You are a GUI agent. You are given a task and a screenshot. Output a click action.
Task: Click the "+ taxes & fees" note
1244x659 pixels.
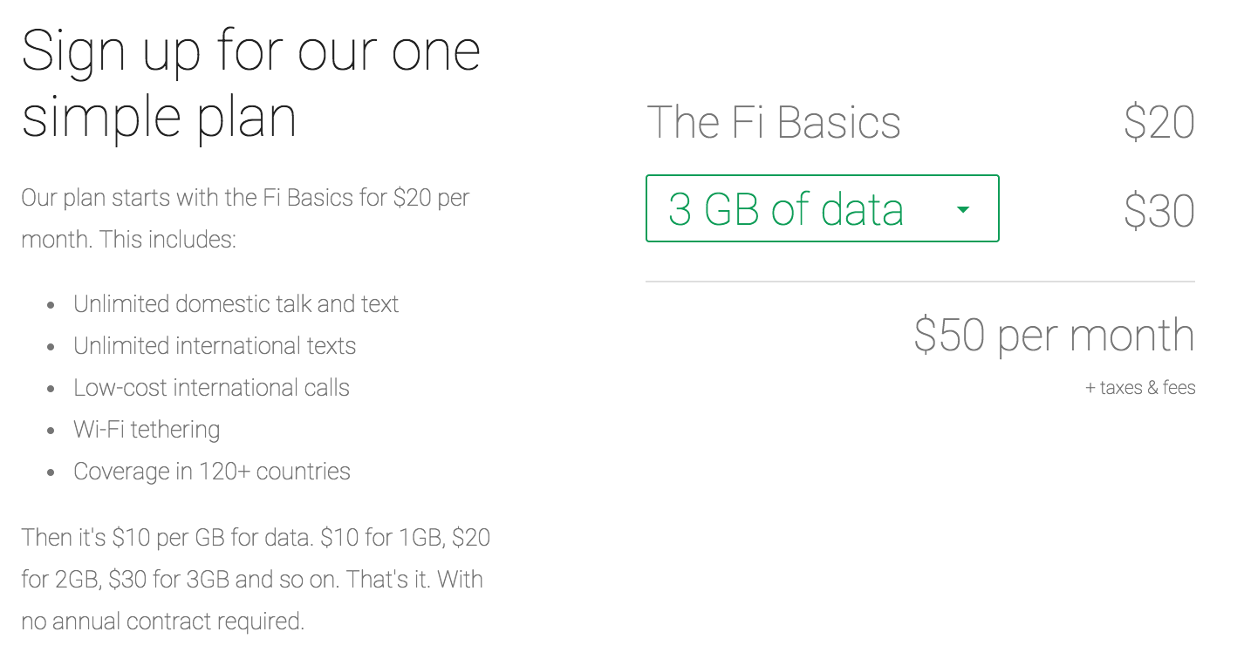(x=1140, y=388)
